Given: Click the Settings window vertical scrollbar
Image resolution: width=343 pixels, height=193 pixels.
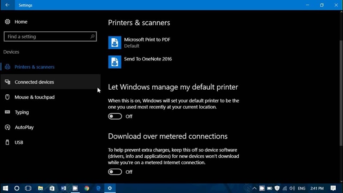Looking at the screenshot, I should 341,93.
